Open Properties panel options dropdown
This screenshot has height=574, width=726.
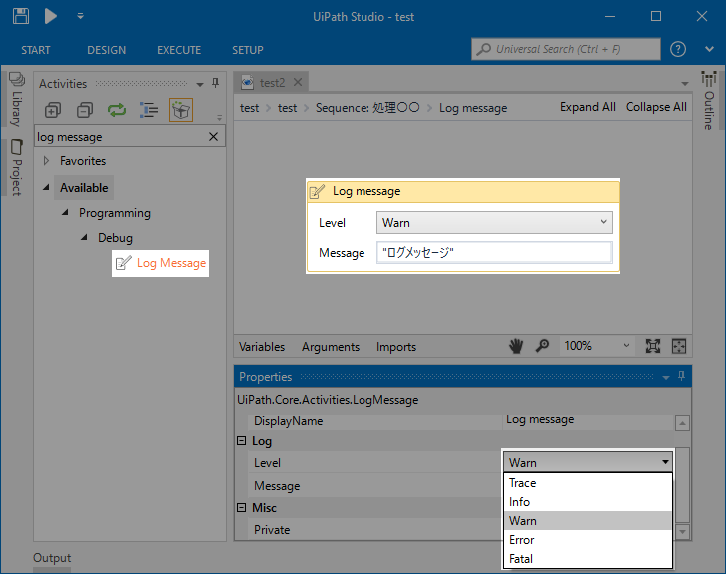click(666, 378)
